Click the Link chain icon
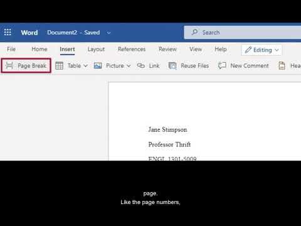The height and width of the screenshot is (226, 301). [x=140, y=66]
